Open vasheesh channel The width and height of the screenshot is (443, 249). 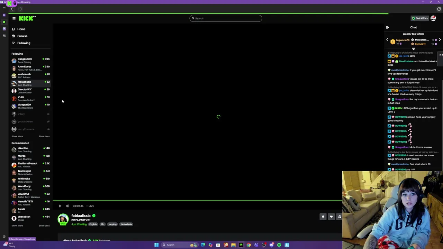[30, 76]
